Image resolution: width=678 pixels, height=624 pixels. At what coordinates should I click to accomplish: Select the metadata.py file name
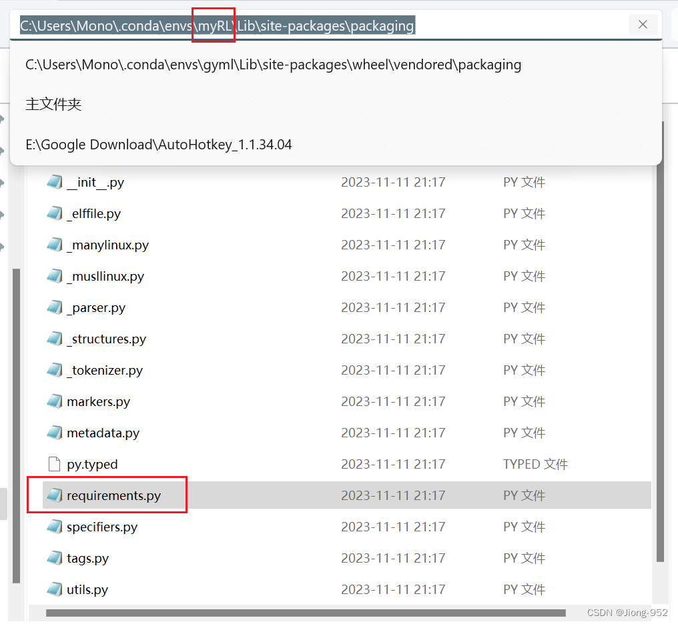(103, 433)
